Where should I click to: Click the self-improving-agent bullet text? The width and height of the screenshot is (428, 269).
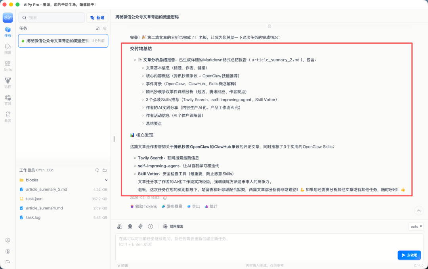(178, 166)
